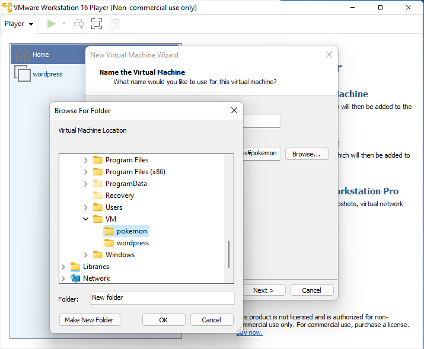This screenshot has width=424, height=349.
Task: Click the Next > button in wizard
Action: [x=264, y=290]
